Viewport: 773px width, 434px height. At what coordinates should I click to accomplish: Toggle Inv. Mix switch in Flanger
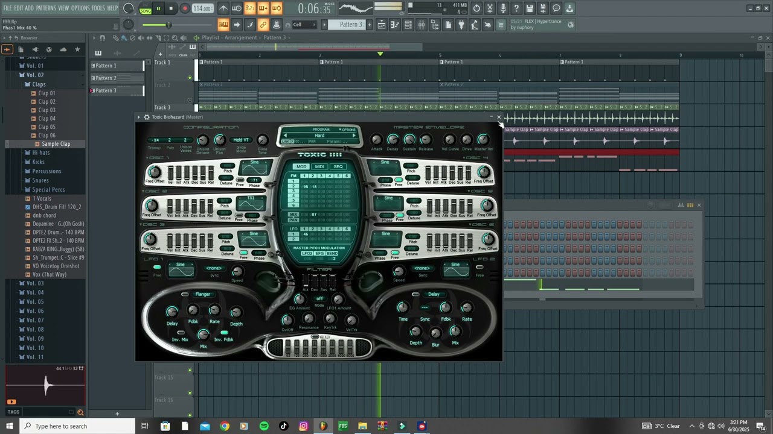pyautogui.click(x=181, y=333)
